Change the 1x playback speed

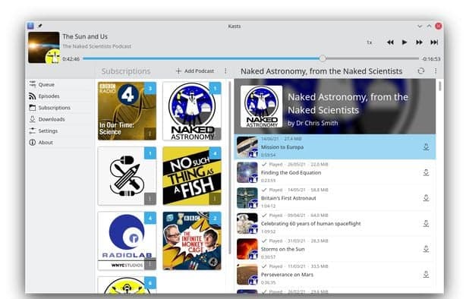tap(370, 42)
